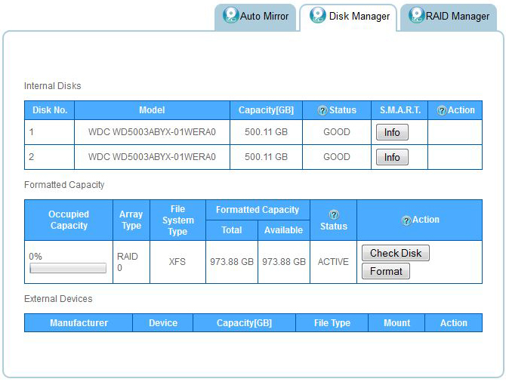Open the RAID Manager tab

(x=449, y=17)
